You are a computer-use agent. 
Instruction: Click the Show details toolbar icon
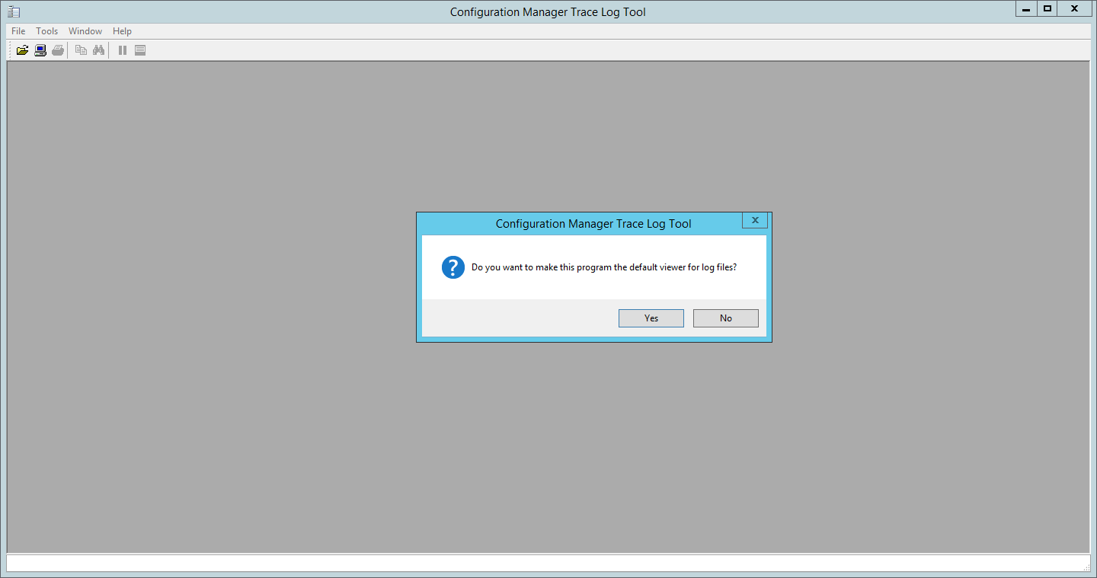point(140,50)
